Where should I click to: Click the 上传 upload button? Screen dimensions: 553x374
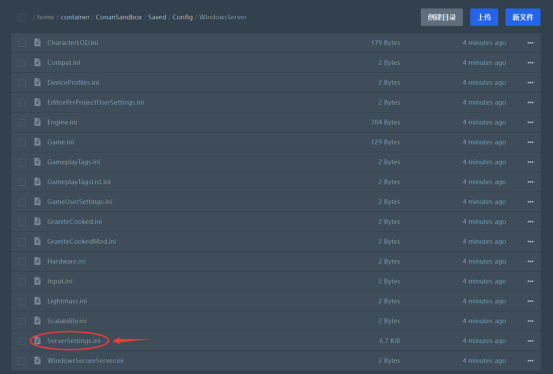click(484, 17)
